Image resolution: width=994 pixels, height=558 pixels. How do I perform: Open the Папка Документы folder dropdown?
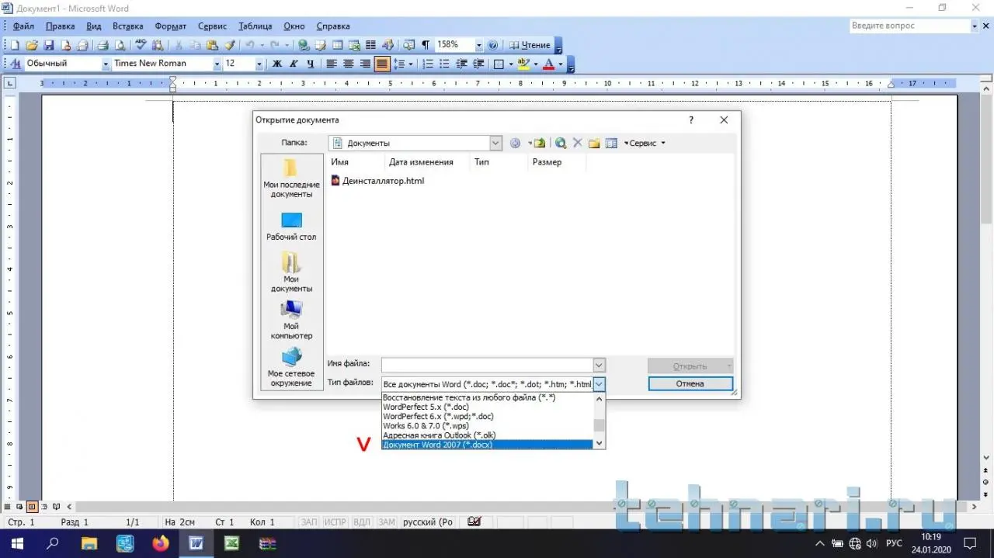[496, 143]
